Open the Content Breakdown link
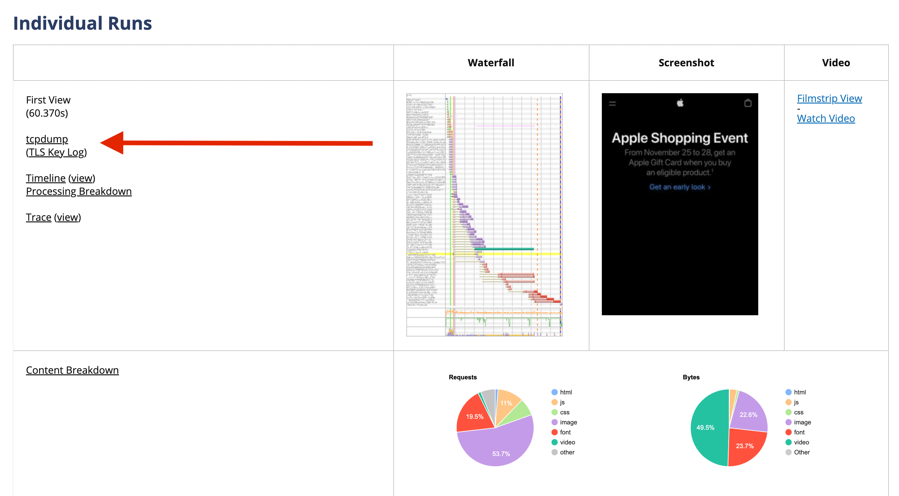Image resolution: width=899 pixels, height=496 pixels. click(72, 370)
